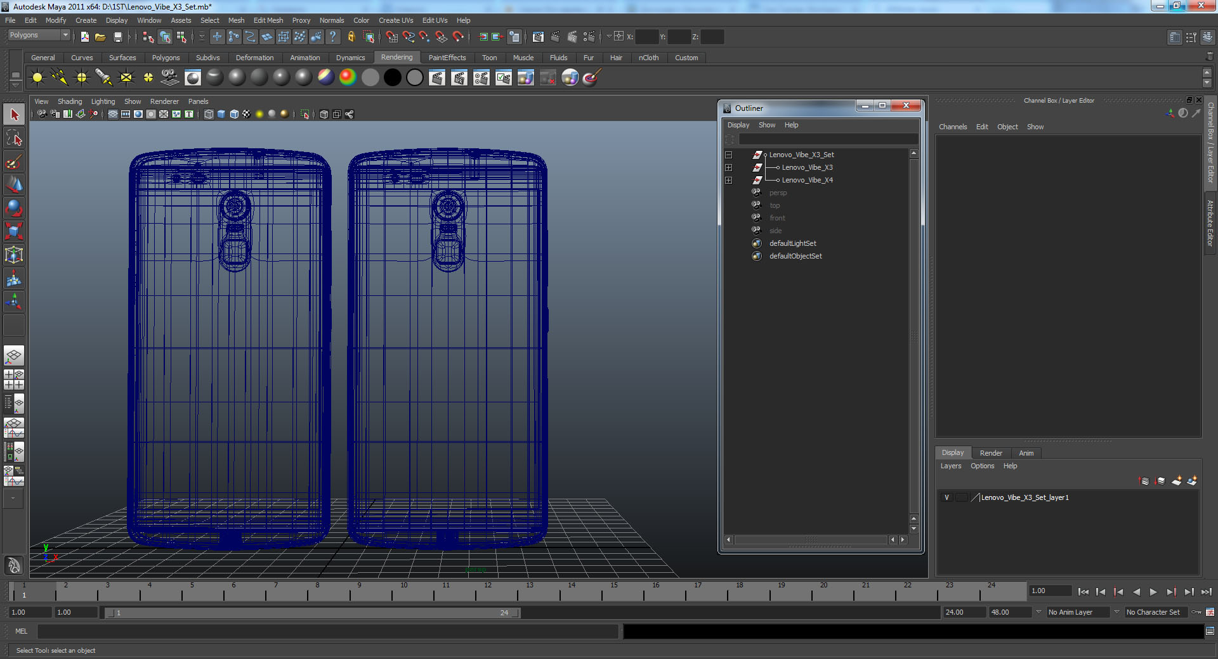This screenshot has width=1218, height=659.
Task: Open Hypershade from the shelf end
Action: click(x=570, y=78)
